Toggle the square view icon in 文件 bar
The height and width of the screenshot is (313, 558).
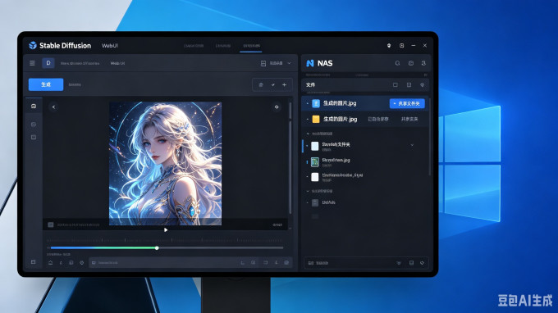[x=395, y=85]
